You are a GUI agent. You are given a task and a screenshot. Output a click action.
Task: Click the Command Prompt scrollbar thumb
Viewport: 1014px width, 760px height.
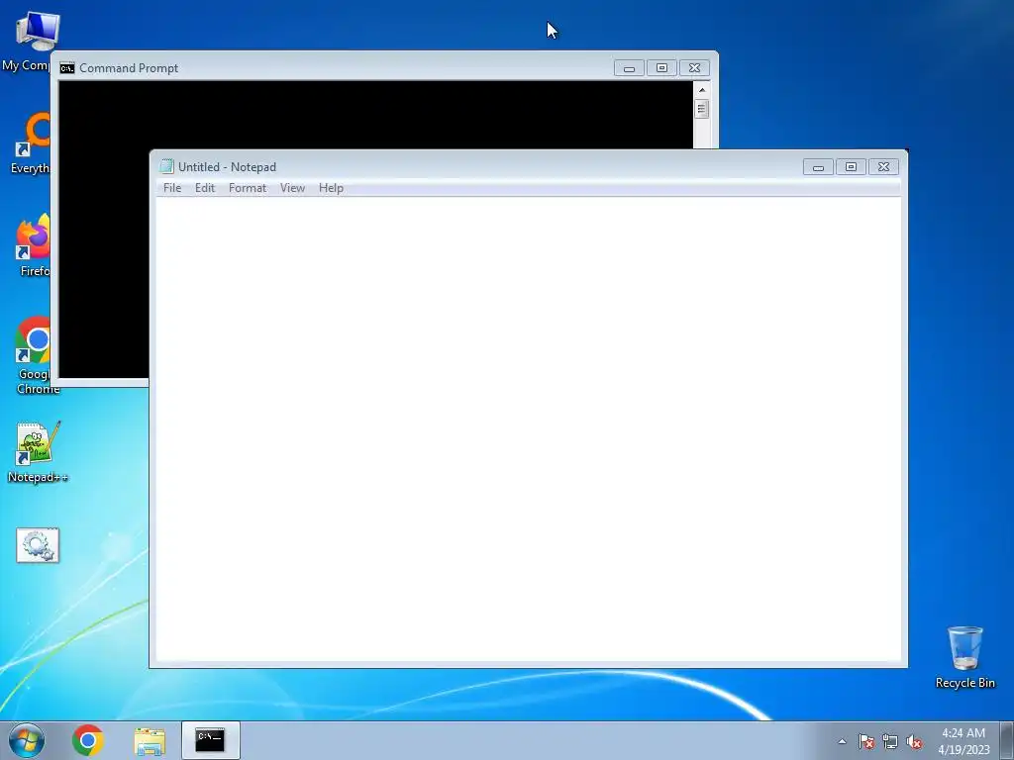pos(702,109)
